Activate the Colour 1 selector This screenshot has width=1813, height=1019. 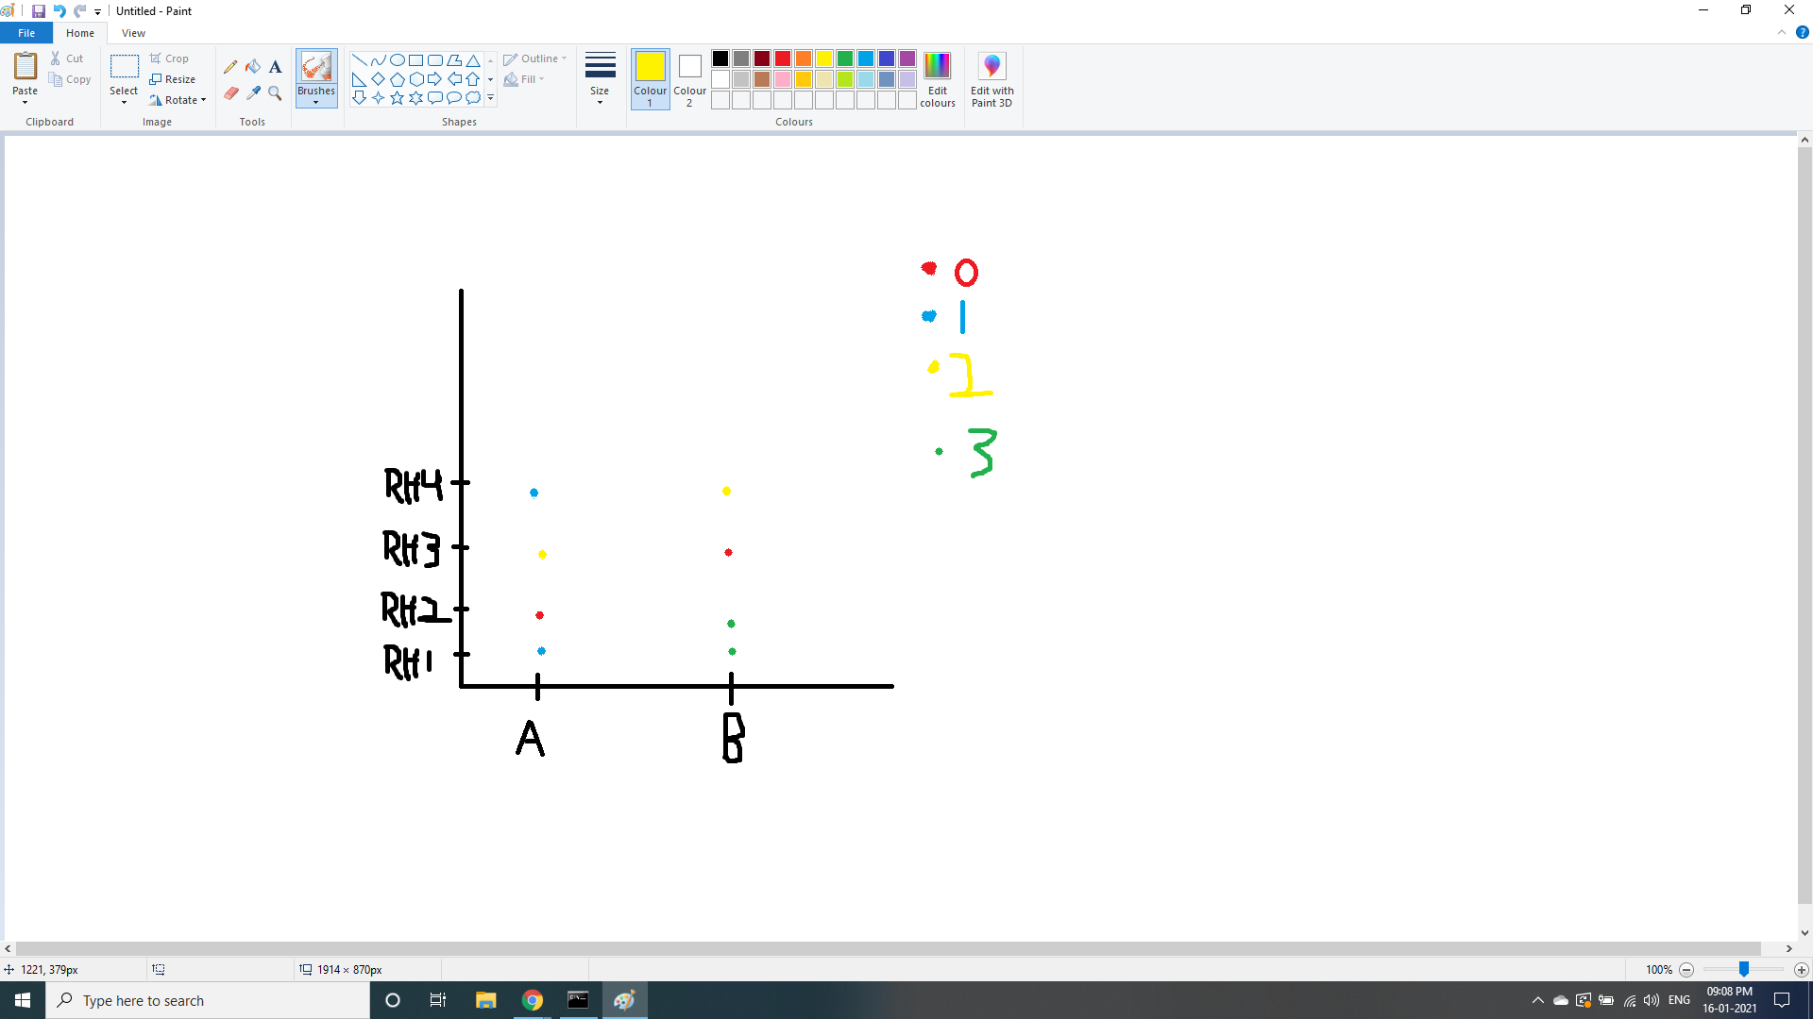[x=650, y=79]
